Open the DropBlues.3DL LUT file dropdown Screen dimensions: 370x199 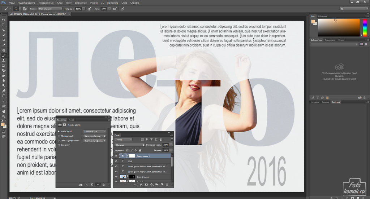pyautogui.click(x=94, y=132)
